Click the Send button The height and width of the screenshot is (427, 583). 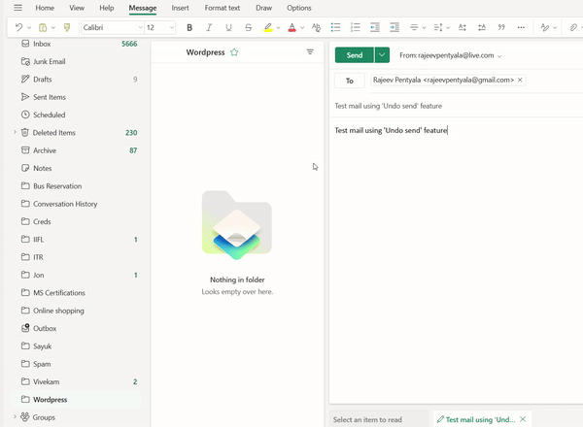[x=355, y=55]
